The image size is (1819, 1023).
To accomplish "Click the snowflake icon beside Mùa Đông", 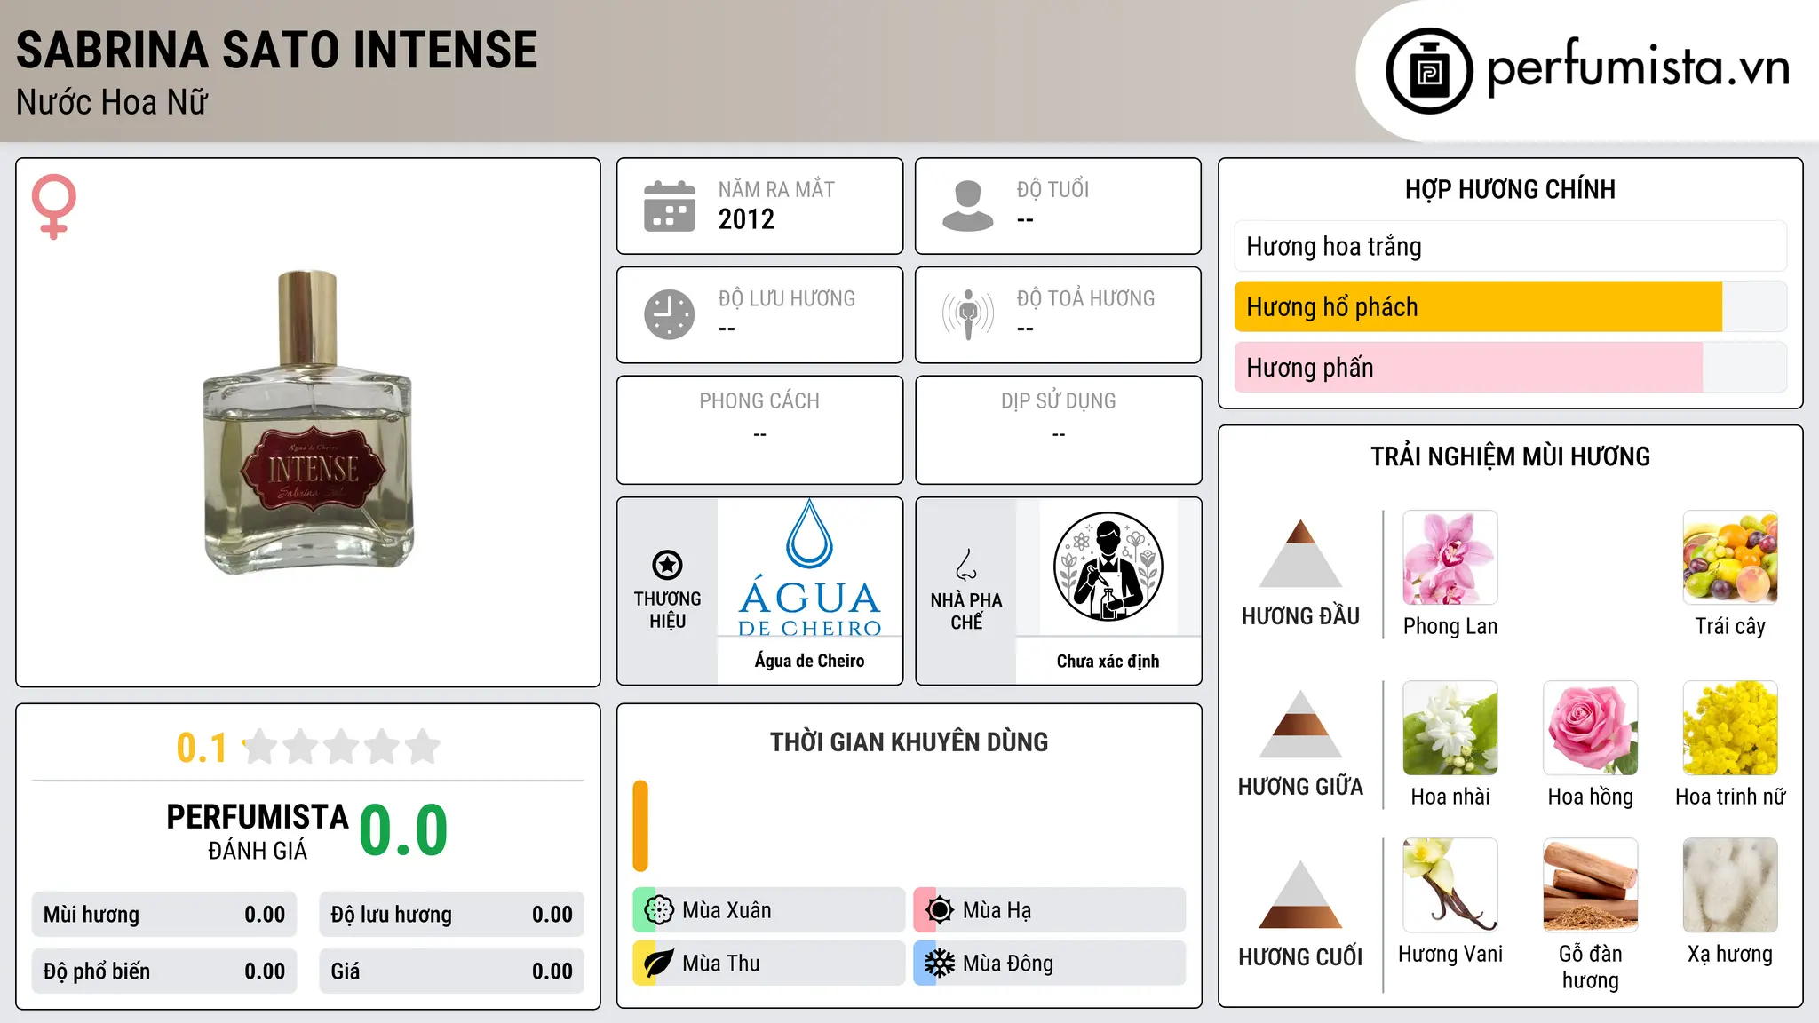I will click(939, 964).
